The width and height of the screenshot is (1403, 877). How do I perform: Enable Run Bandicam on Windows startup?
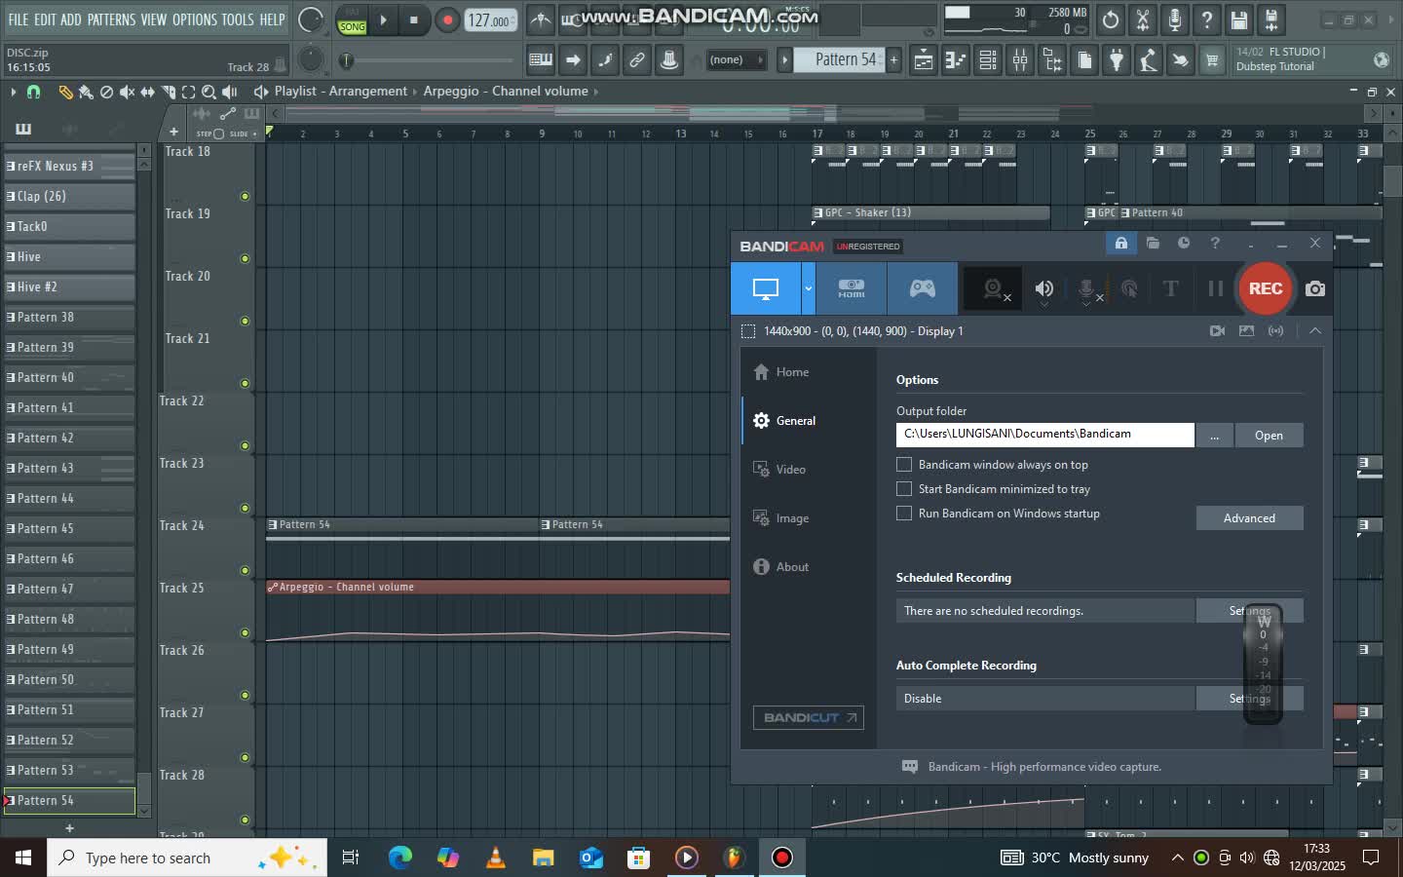[x=904, y=514]
